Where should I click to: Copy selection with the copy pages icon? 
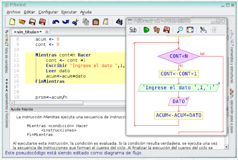86,22
